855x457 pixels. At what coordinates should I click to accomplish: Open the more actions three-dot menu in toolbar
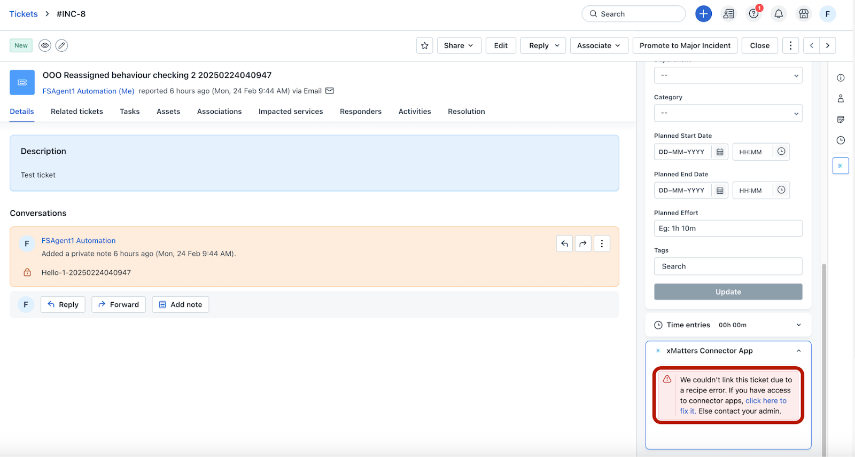790,45
